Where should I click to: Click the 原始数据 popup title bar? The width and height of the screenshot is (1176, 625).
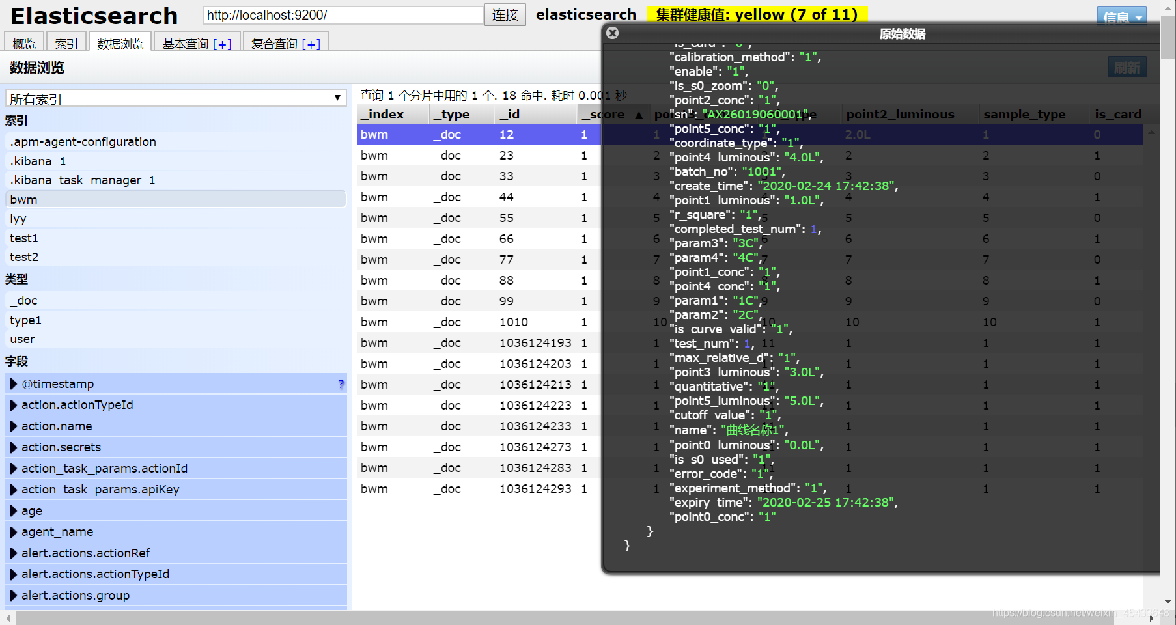902,33
